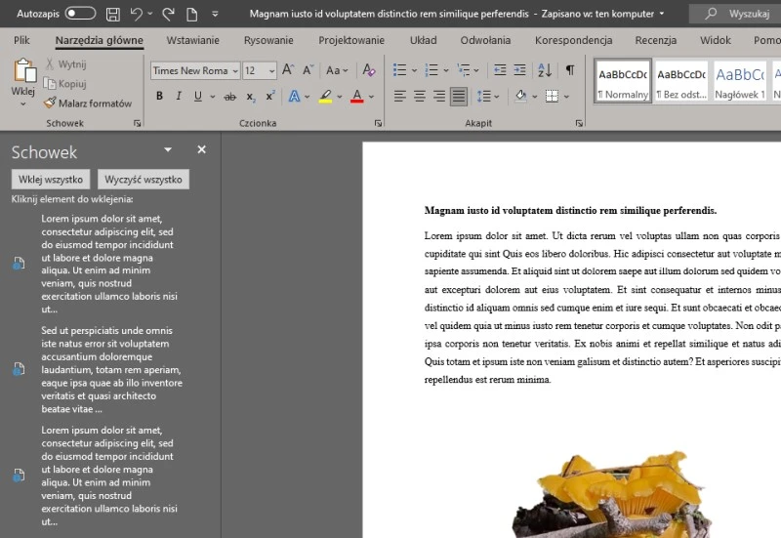This screenshot has width=781, height=538.
Task: Click the Wklej wszystko button
Action: (x=51, y=180)
